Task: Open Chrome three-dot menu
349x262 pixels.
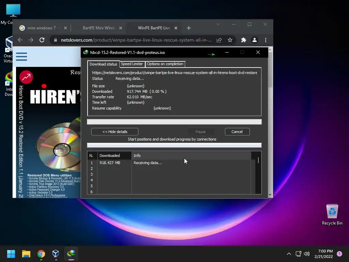Action: point(265,40)
